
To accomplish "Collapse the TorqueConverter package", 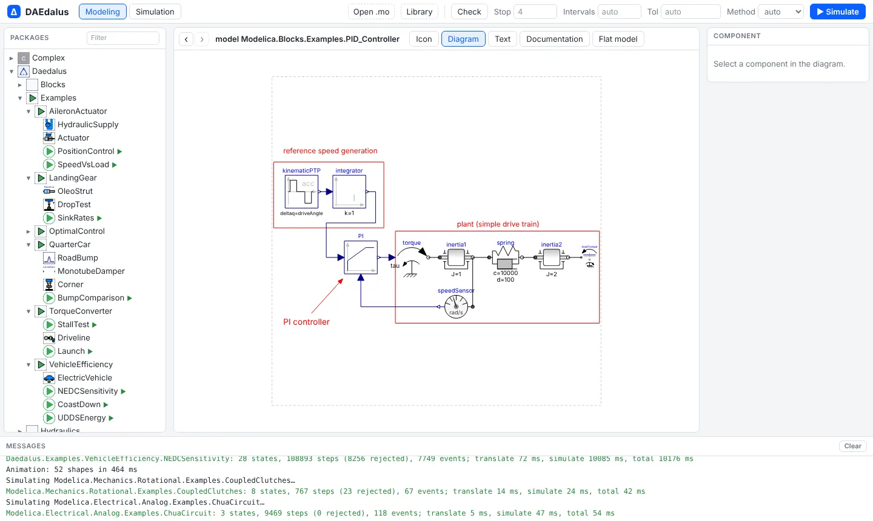I will pos(28,311).
